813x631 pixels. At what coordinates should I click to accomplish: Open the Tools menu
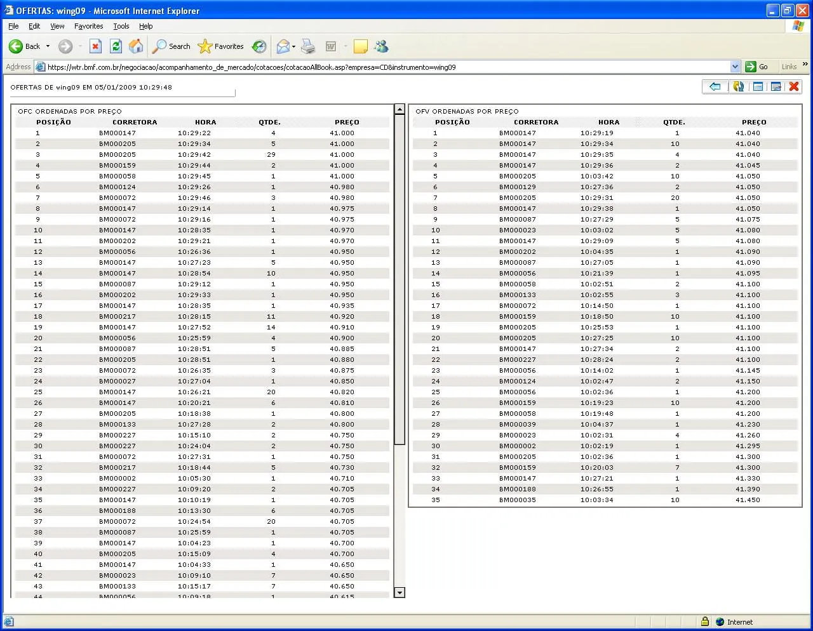[x=121, y=26]
